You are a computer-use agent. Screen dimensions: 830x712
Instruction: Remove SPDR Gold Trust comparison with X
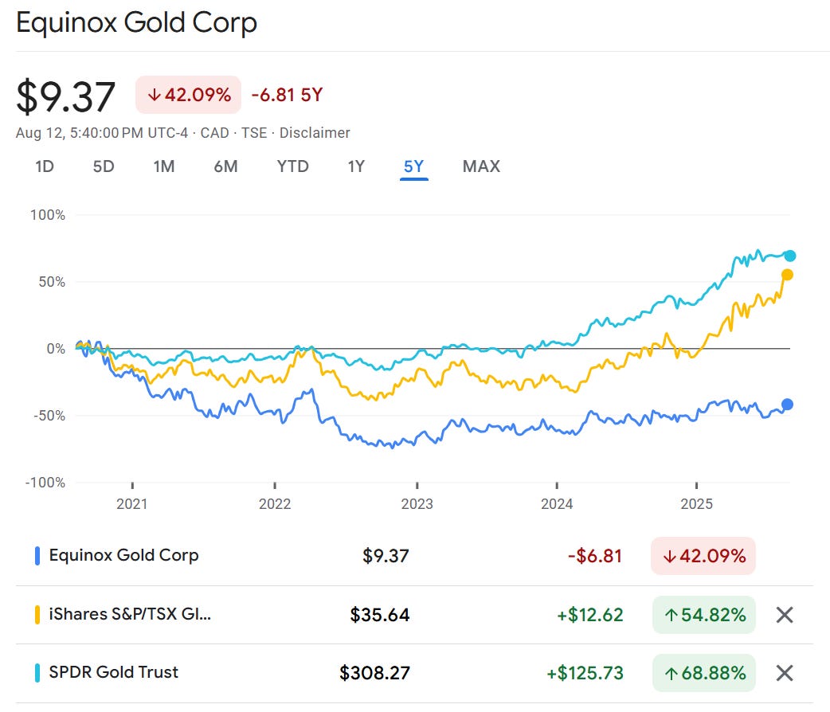pos(784,673)
